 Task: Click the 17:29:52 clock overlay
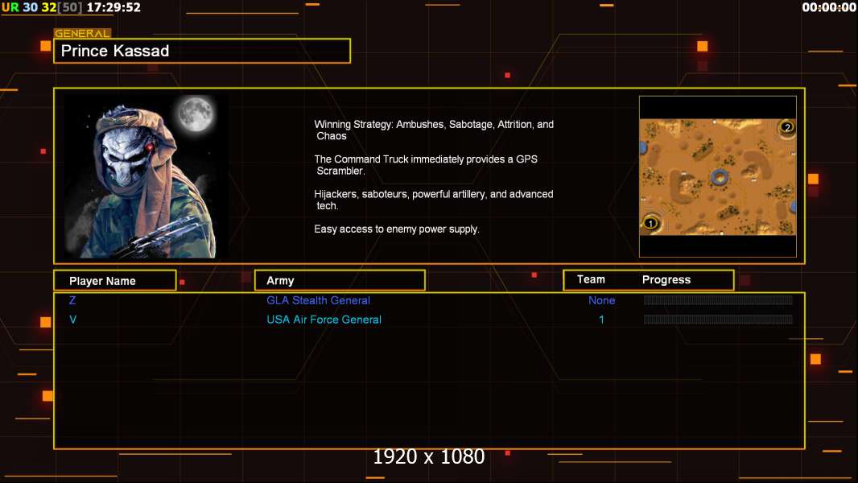(x=113, y=7)
